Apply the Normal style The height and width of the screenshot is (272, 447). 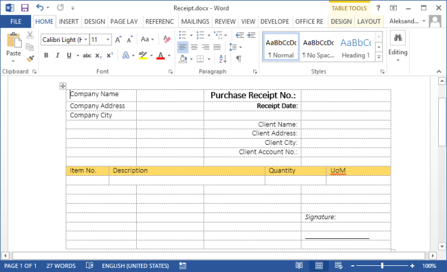281,47
